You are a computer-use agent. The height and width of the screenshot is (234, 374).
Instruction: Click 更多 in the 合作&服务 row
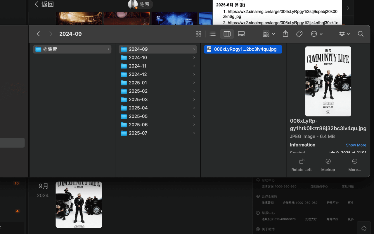351,203
